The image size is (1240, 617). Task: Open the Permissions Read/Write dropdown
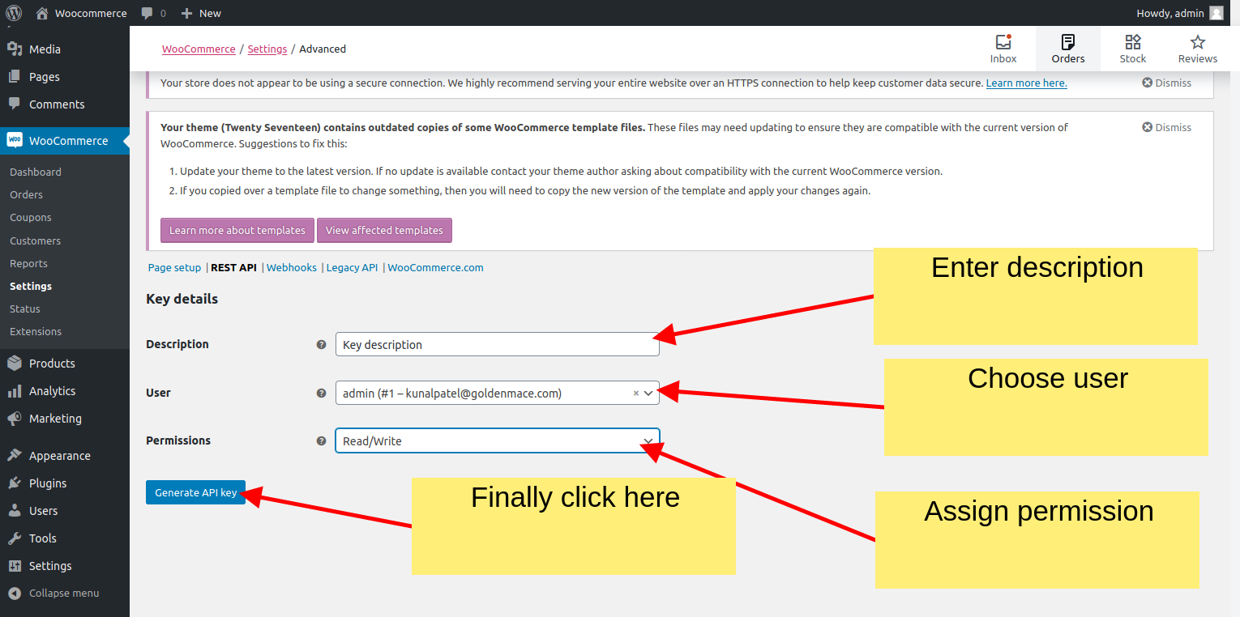tap(498, 440)
